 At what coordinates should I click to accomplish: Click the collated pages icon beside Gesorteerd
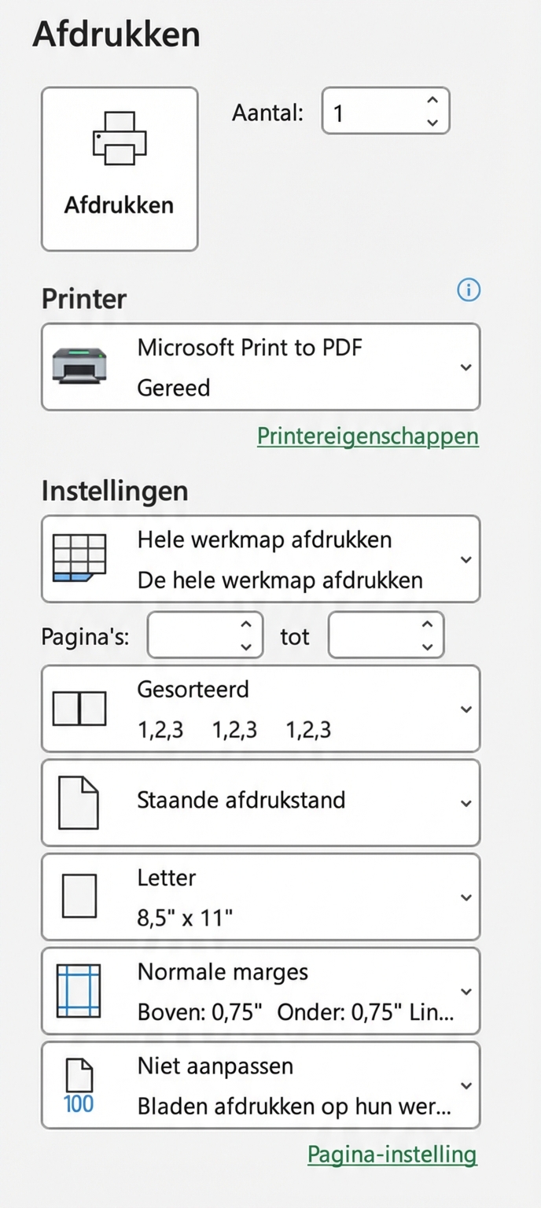(x=79, y=708)
